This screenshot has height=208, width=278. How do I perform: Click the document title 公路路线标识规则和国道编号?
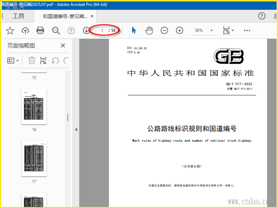pyautogui.click(x=192, y=129)
